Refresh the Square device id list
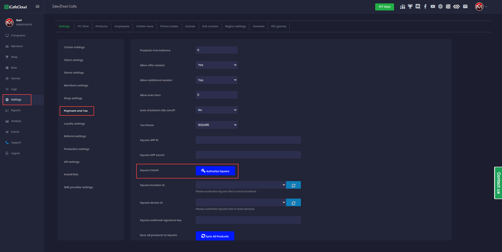 (x=293, y=203)
